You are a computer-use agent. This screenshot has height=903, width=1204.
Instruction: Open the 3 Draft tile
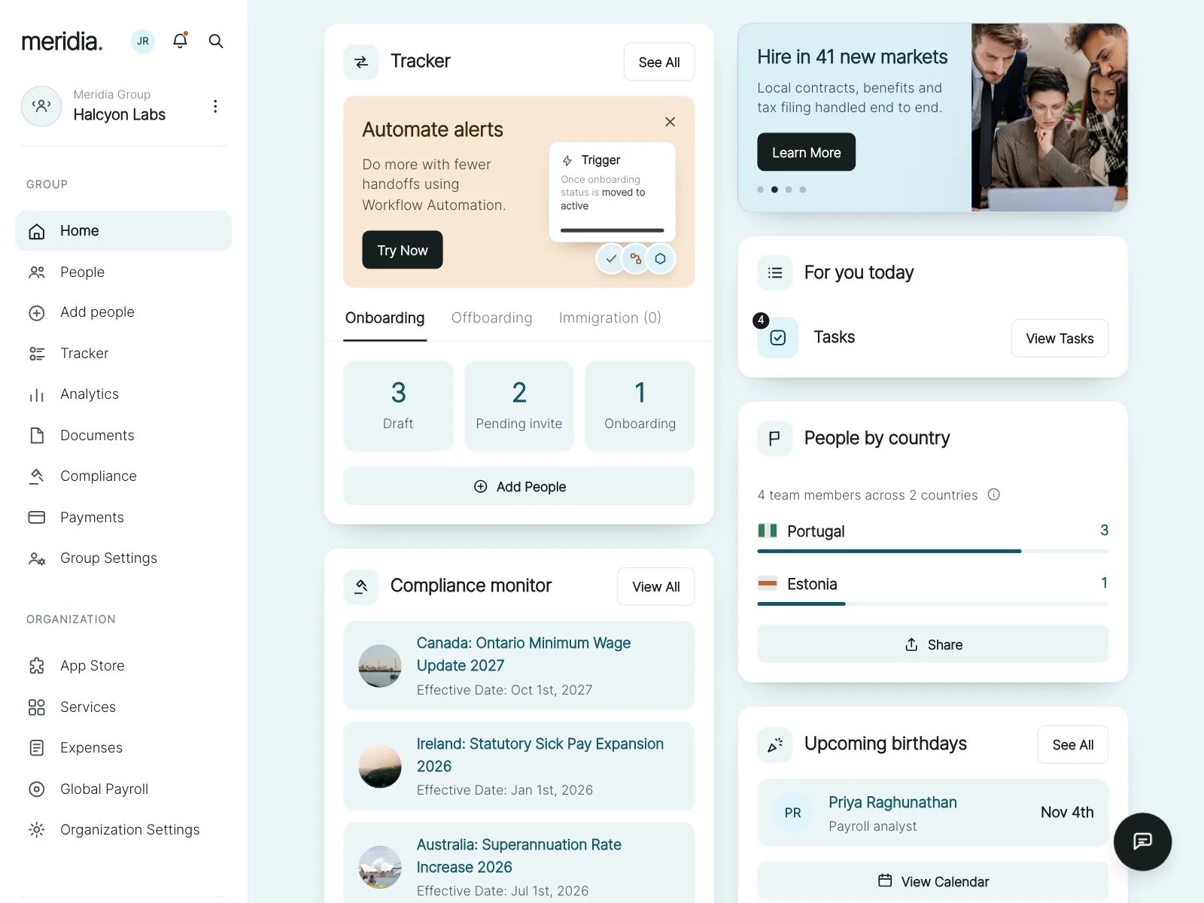(398, 406)
